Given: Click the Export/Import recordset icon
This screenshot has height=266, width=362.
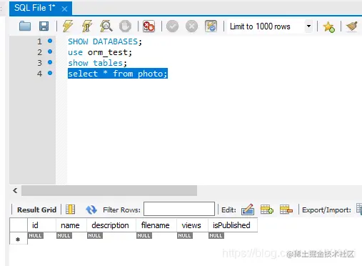Looking at the screenshot, I should pyautogui.click(x=359, y=209).
